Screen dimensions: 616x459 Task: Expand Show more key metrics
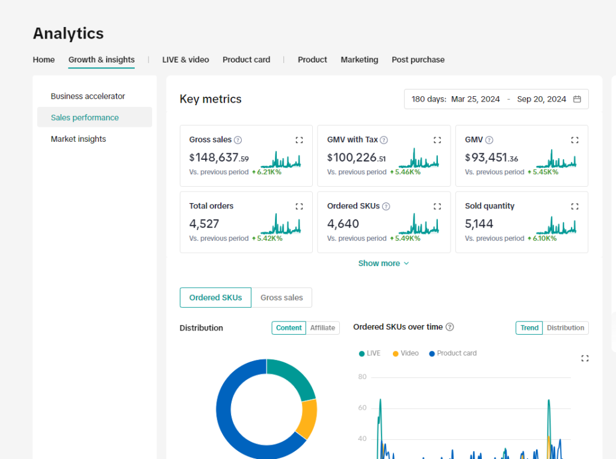384,263
